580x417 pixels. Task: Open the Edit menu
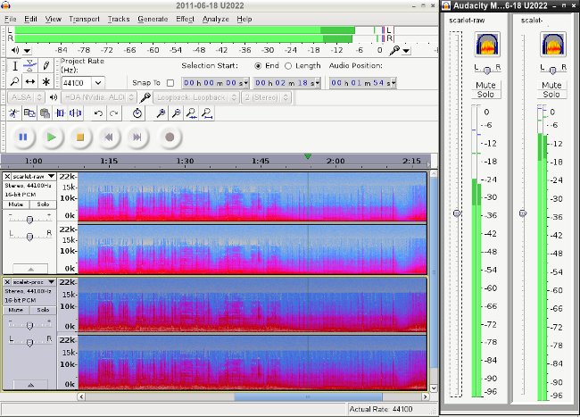coord(30,19)
